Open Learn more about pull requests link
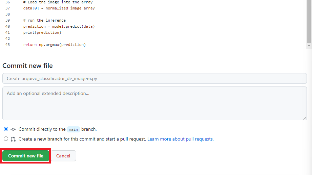 181,139
